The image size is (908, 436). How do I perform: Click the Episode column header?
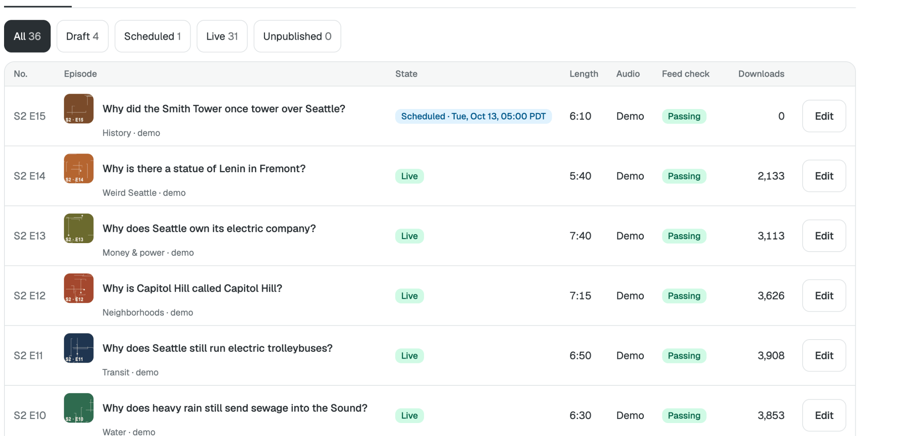(x=80, y=74)
